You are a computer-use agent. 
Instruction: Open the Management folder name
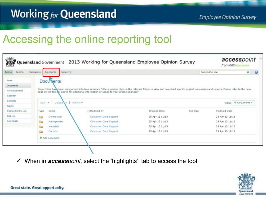(x=56, y=122)
